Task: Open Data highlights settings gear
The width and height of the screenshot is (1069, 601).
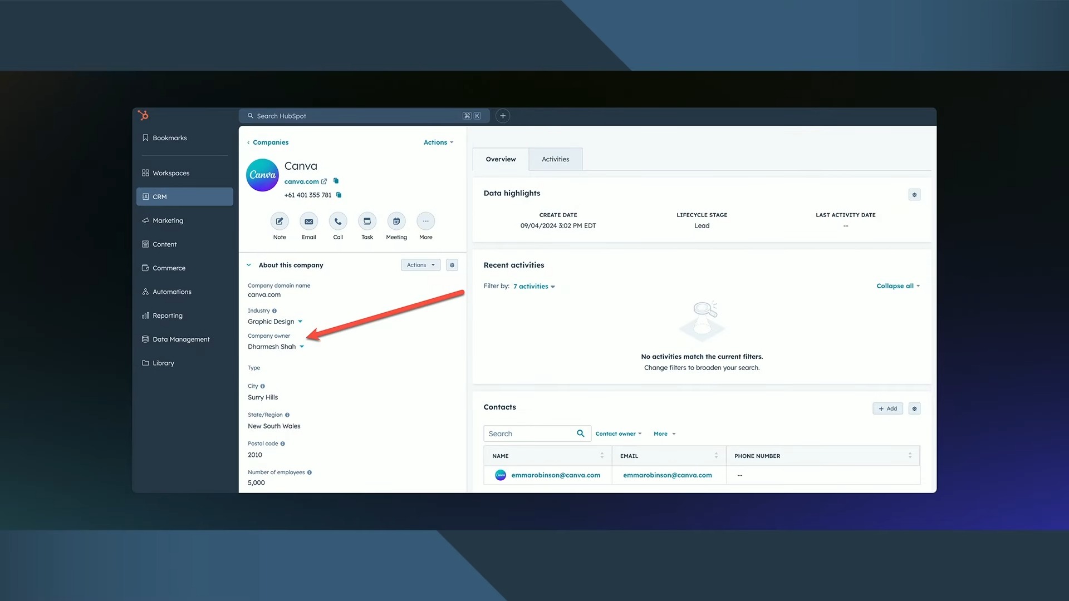Action: click(x=914, y=195)
